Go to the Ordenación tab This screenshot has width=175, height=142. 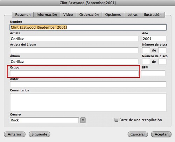point(89,15)
